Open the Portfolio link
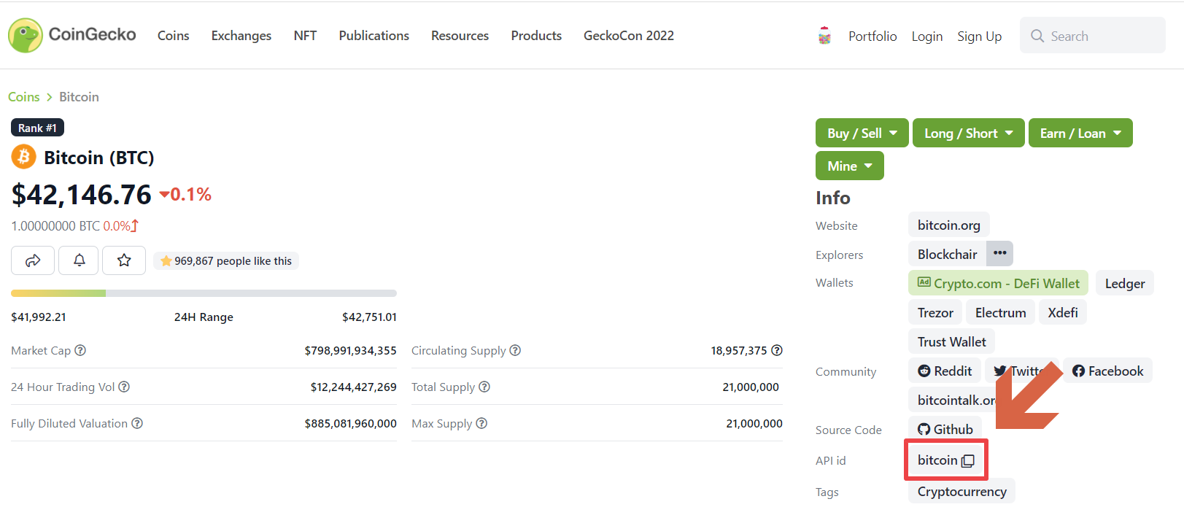The width and height of the screenshot is (1184, 507). point(872,36)
